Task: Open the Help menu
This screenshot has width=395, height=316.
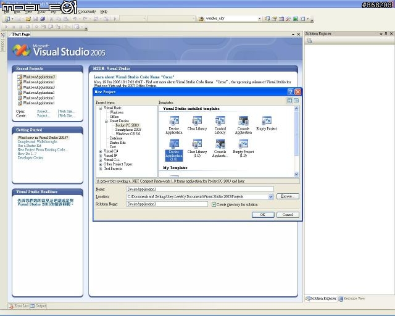Action: (104, 12)
